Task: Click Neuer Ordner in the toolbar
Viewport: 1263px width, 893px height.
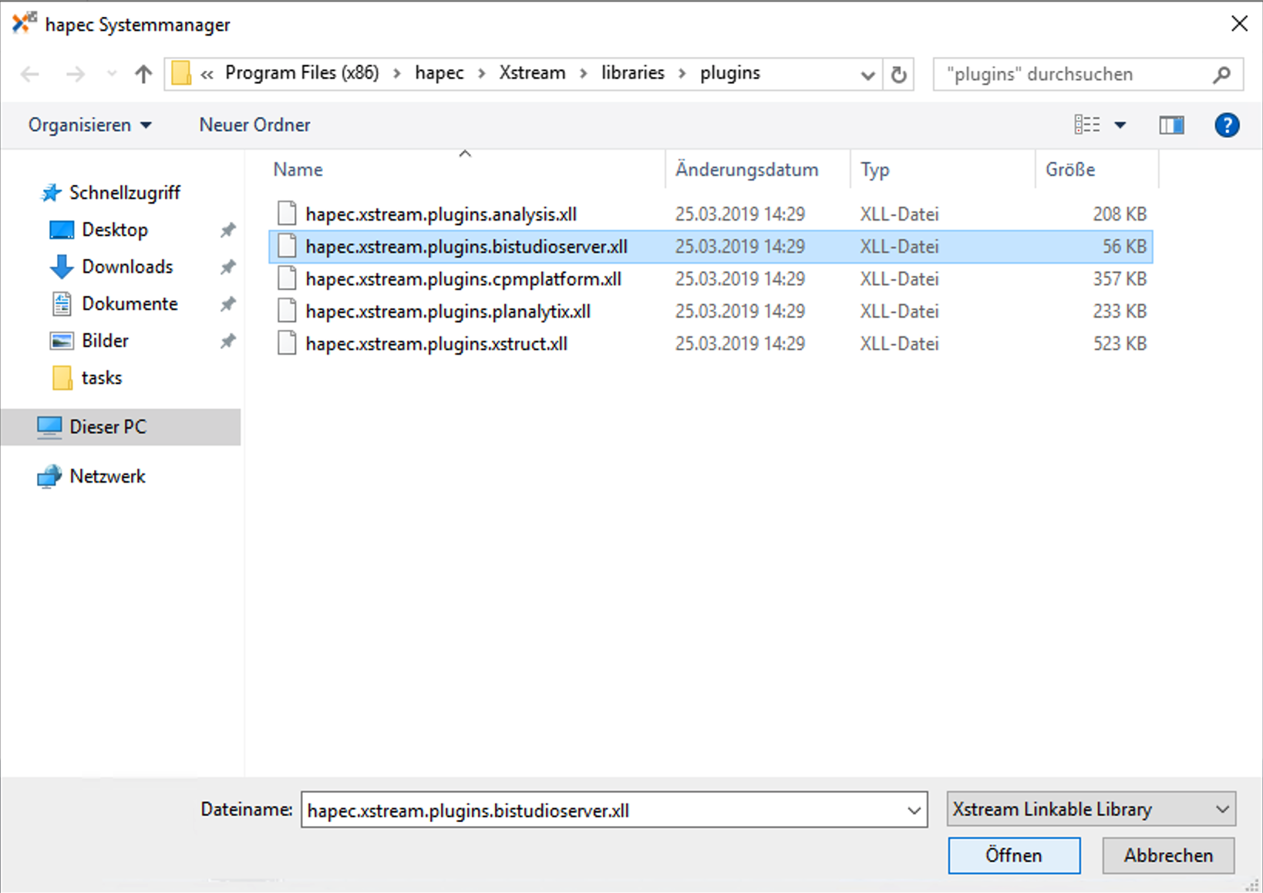Action: coord(254,125)
